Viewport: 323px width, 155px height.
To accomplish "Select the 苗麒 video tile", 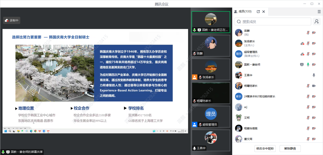I will [211, 46].
